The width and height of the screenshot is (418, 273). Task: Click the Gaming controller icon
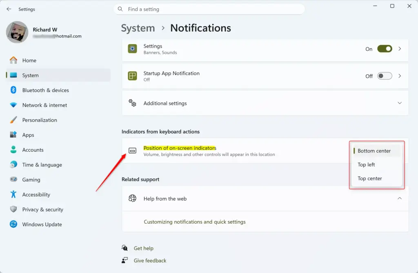(13, 180)
